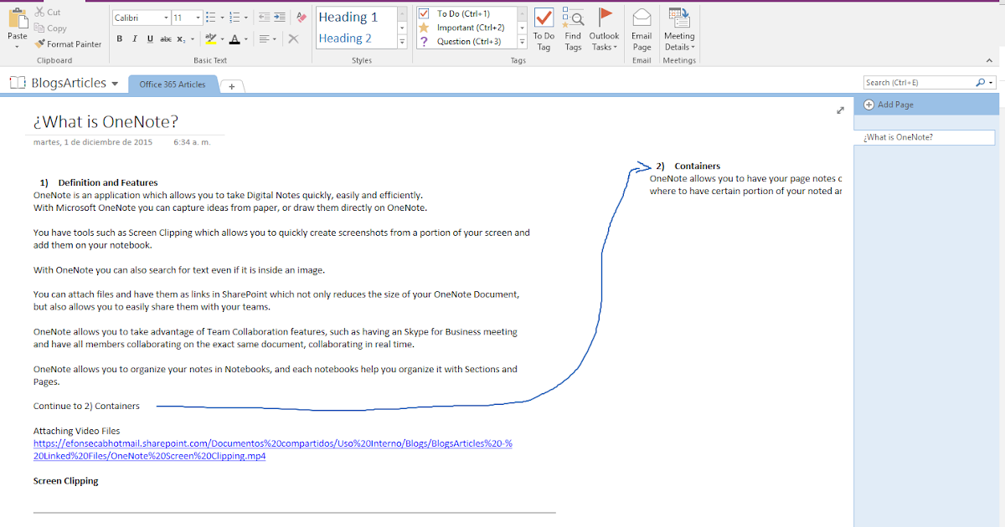The image size is (1005, 527).
Task: Click the search magnifier icon
Action: 981,83
